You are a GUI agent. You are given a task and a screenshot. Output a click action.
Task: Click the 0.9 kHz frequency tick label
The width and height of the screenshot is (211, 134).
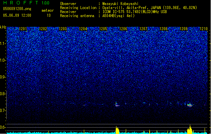tap(3, 77)
